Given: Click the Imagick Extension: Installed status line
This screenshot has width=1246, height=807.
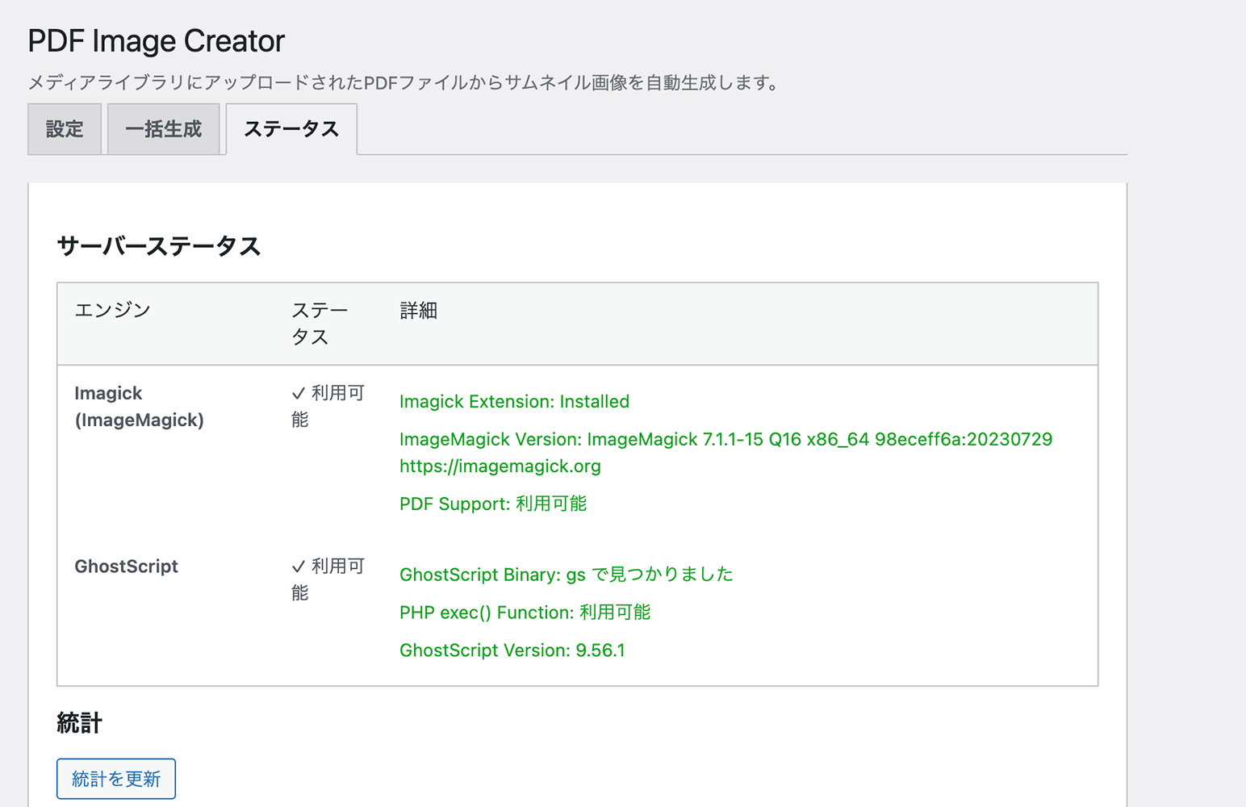Looking at the screenshot, I should 514,401.
